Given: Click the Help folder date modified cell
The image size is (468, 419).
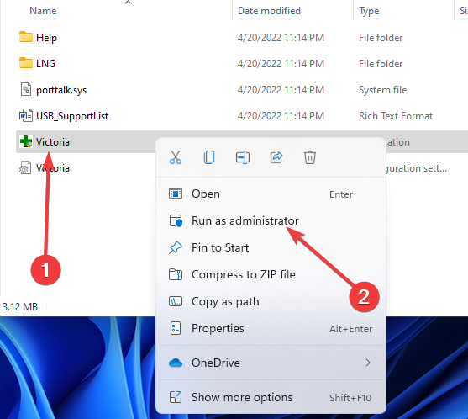Looking at the screenshot, I should coord(281,38).
